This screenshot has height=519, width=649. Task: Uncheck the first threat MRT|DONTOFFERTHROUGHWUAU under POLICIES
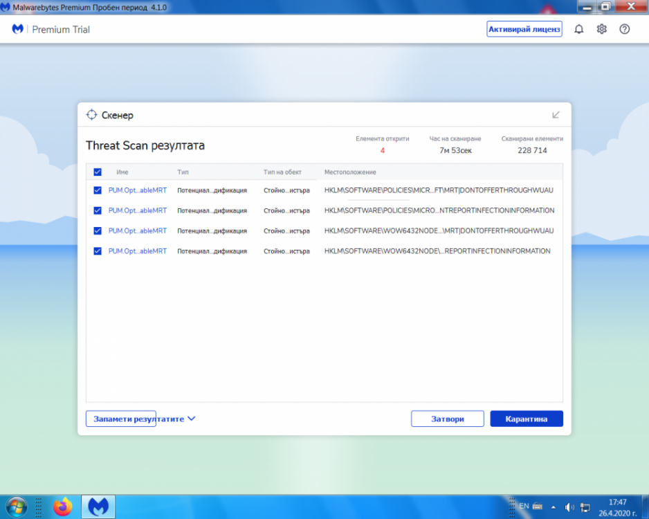coord(98,190)
